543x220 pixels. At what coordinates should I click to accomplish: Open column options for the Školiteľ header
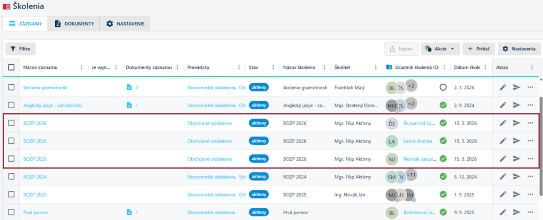(x=376, y=67)
